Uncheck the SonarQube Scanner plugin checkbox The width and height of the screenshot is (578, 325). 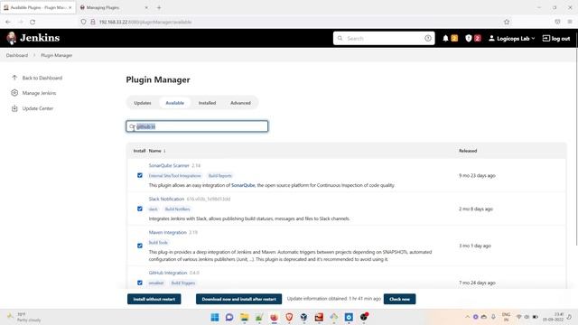click(x=140, y=175)
